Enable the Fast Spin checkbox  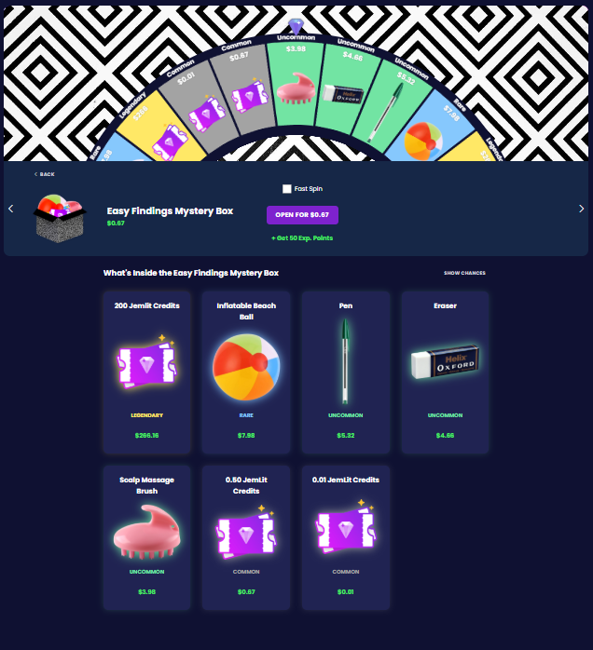coord(287,189)
